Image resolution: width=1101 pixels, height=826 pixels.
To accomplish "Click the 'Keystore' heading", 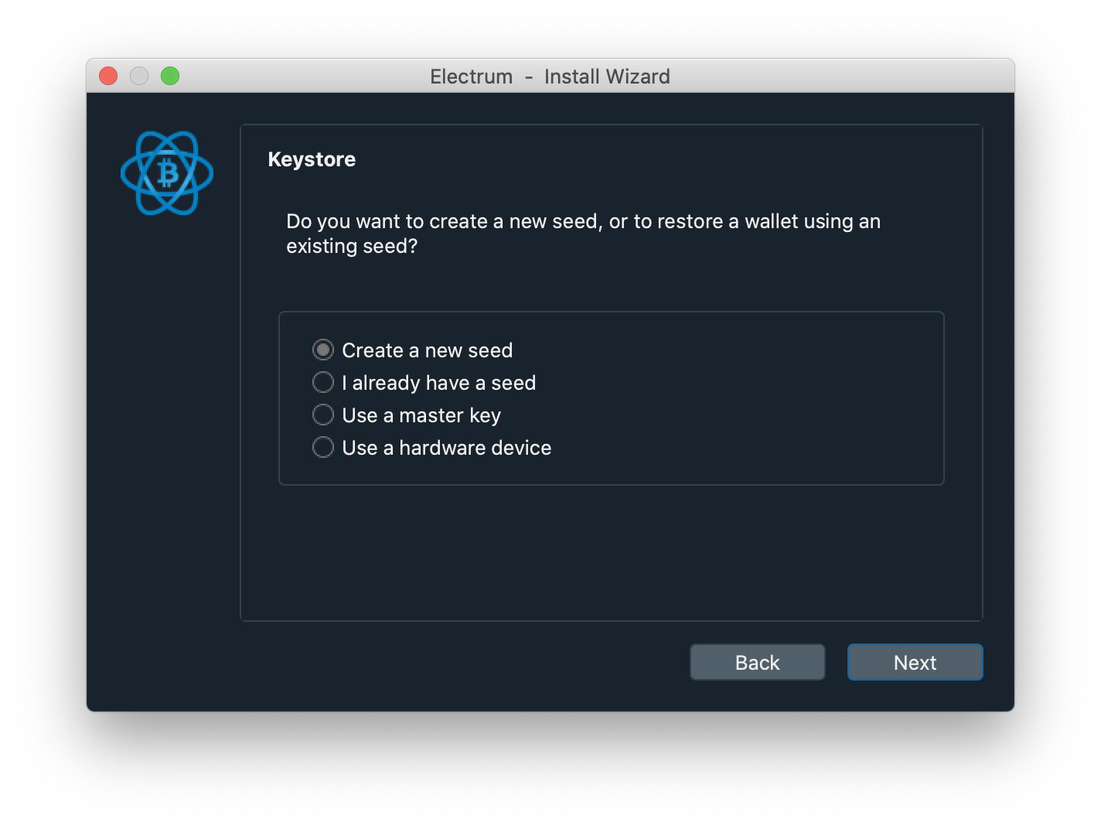I will coord(312,159).
